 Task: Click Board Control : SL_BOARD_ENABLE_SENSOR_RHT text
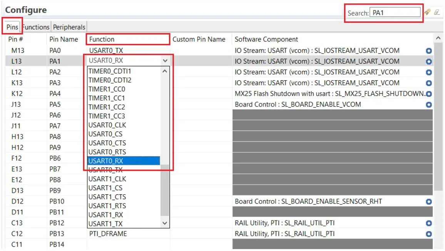[308, 201]
